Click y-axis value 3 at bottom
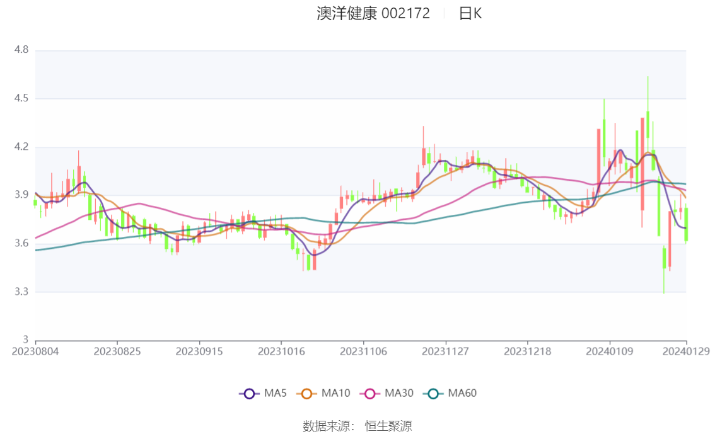This screenshot has height=434, width=715. [25, 340]
